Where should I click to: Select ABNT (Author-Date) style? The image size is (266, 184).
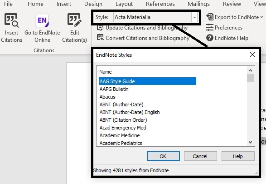(147, 104)
